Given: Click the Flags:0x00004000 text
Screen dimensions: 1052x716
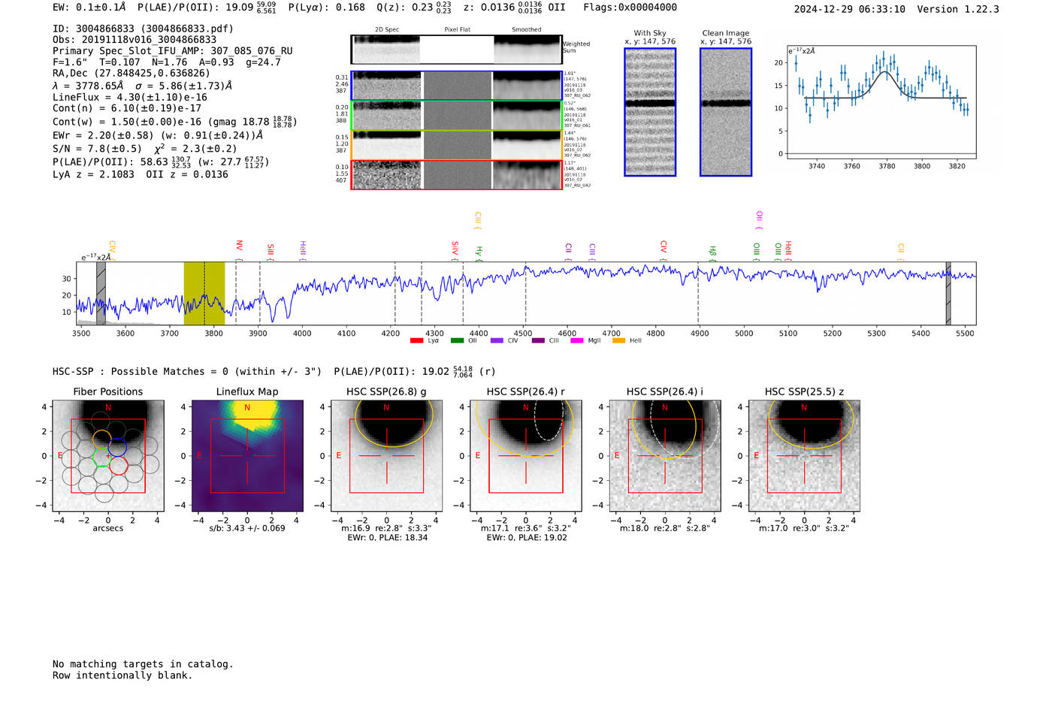Looking at the screenshot, I should point(630,8).
